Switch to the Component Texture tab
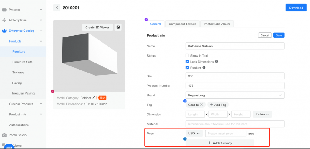This screenshot has height=149, width=310. (x=182, y=24)
